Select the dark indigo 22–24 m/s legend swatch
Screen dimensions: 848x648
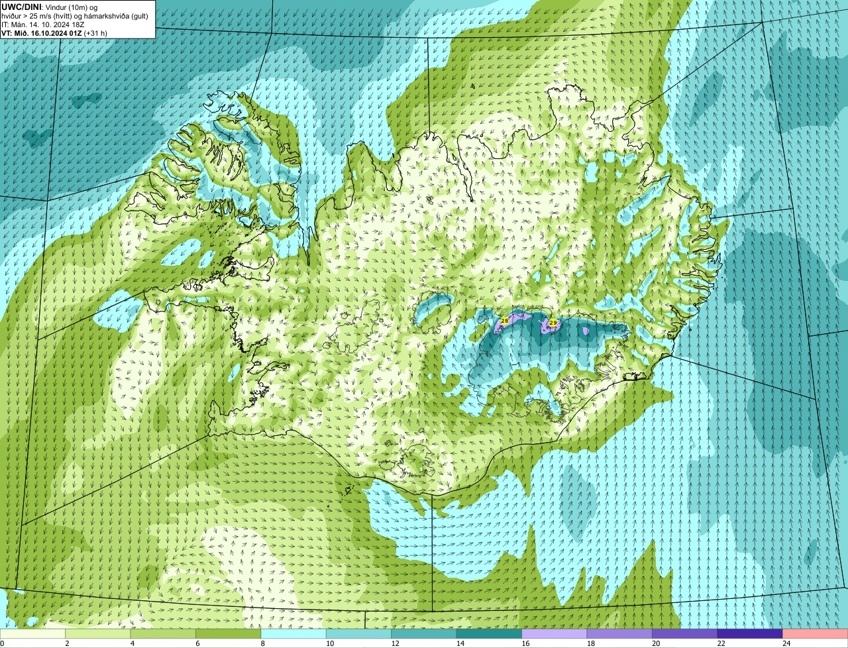point(750,634)
